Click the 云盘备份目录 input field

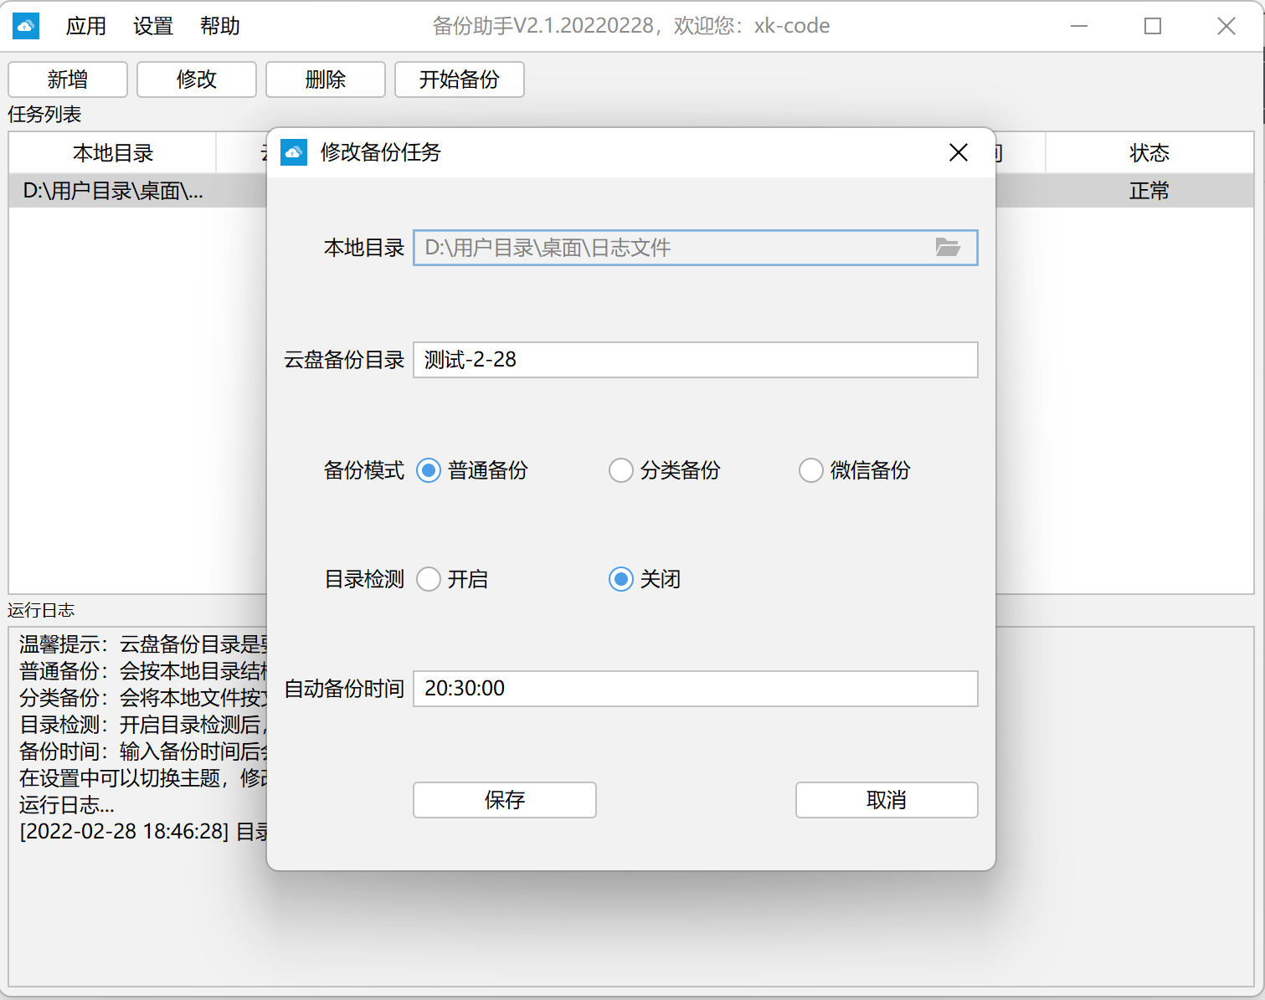point(696,360)
